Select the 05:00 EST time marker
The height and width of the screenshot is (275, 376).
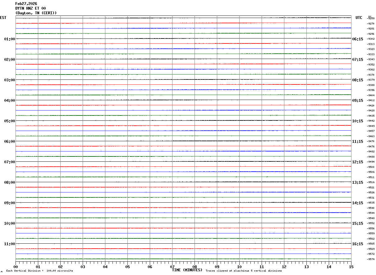pos(10,121)
